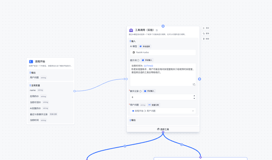The image size is (272, 160).
Task: Open the FastAI-turbo model selector
Action: tap(163, 52)
